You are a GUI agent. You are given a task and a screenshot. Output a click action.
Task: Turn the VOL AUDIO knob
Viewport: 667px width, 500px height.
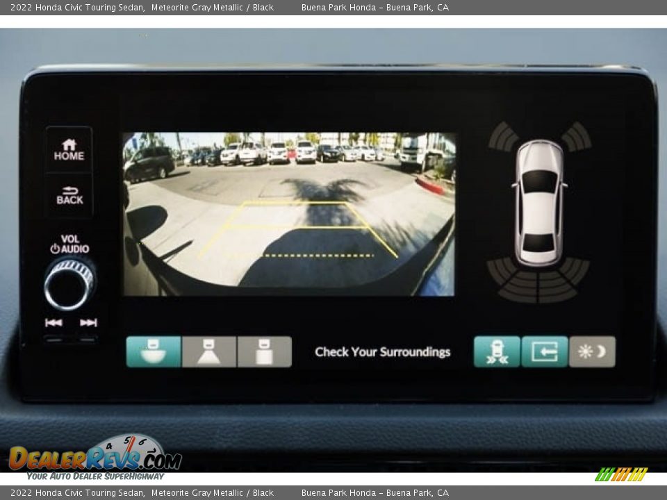[69, 285]
